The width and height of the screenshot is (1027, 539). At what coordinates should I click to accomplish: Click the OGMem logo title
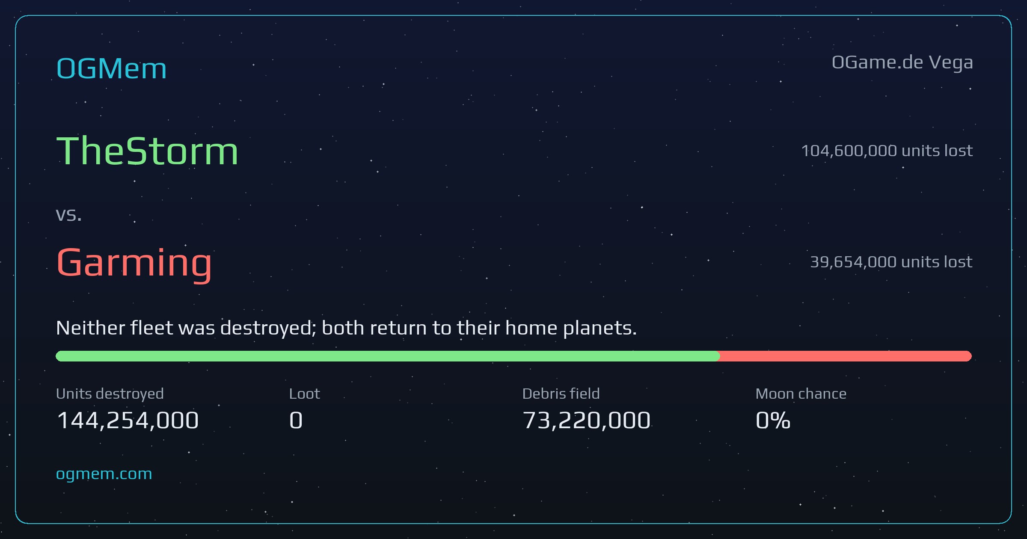click(x=111, y=68)
